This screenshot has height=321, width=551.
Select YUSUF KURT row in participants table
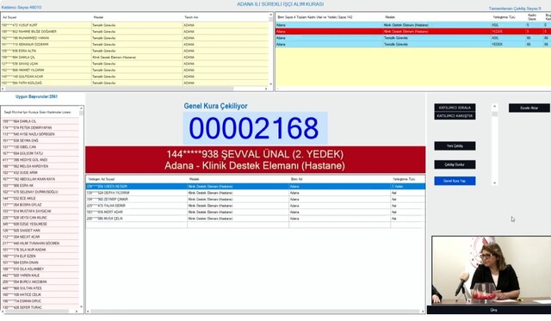(134, 25)
